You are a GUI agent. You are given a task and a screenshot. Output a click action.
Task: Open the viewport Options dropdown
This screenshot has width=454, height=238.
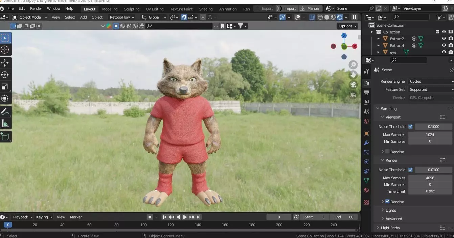coord(347,26)
